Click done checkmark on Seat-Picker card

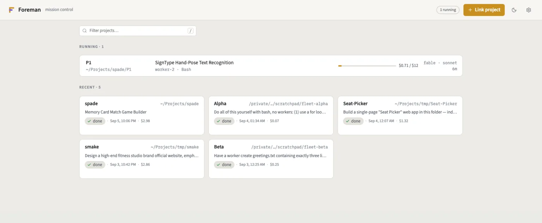[x=347, y=121]
